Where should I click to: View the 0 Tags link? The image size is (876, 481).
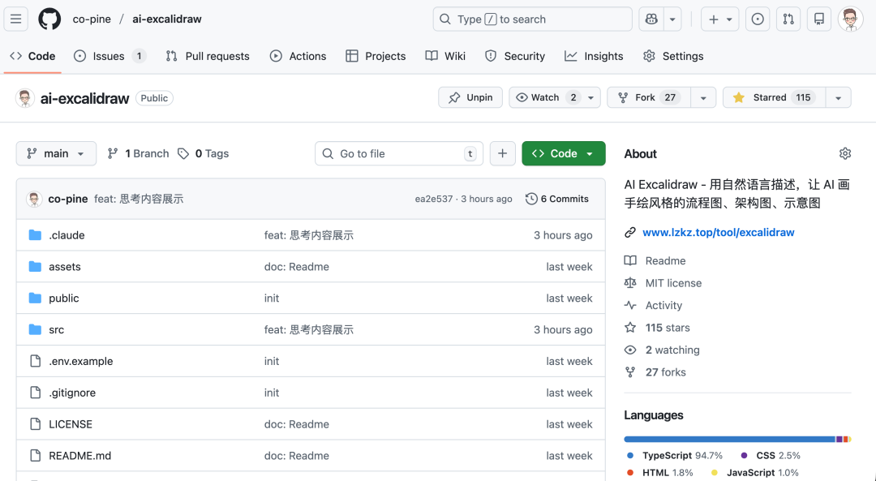point(204,153)
